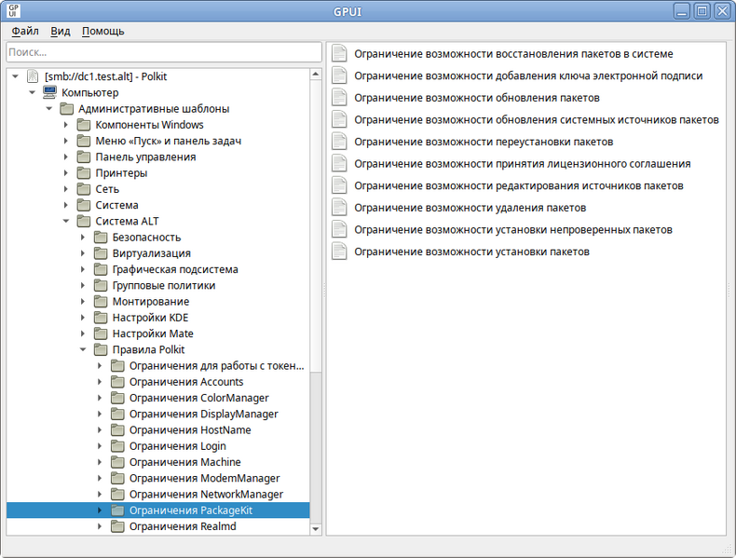Open policy Ограничение возможности установки непроверенных пакетов
The height and width of the screenshot is (558, 736).
tap(513, 229)
